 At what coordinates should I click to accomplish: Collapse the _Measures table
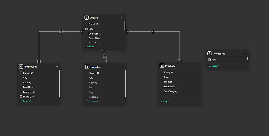[214, 66]
